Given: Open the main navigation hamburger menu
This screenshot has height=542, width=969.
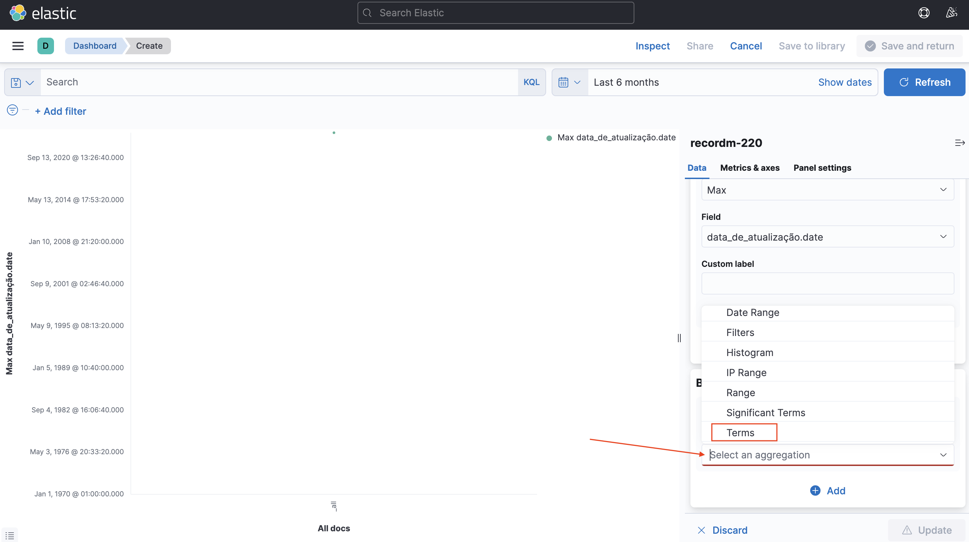Looking at the screenshot, I should (18, 46).
